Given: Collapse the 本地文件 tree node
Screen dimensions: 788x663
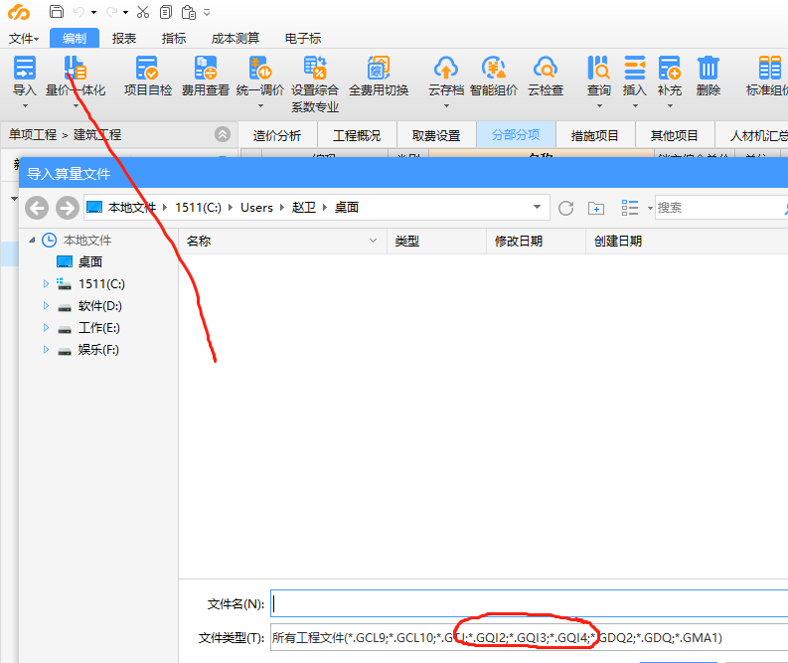Looking at the screenshot, I should pos(32,241).
